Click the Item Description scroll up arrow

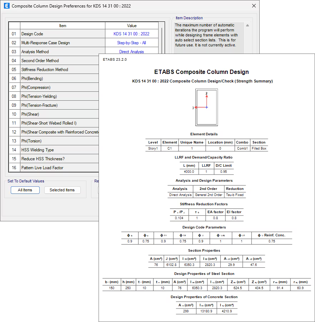point(247,25)
